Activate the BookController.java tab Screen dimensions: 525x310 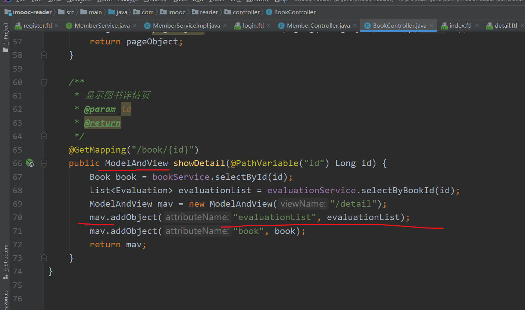(x=400, y=25)
